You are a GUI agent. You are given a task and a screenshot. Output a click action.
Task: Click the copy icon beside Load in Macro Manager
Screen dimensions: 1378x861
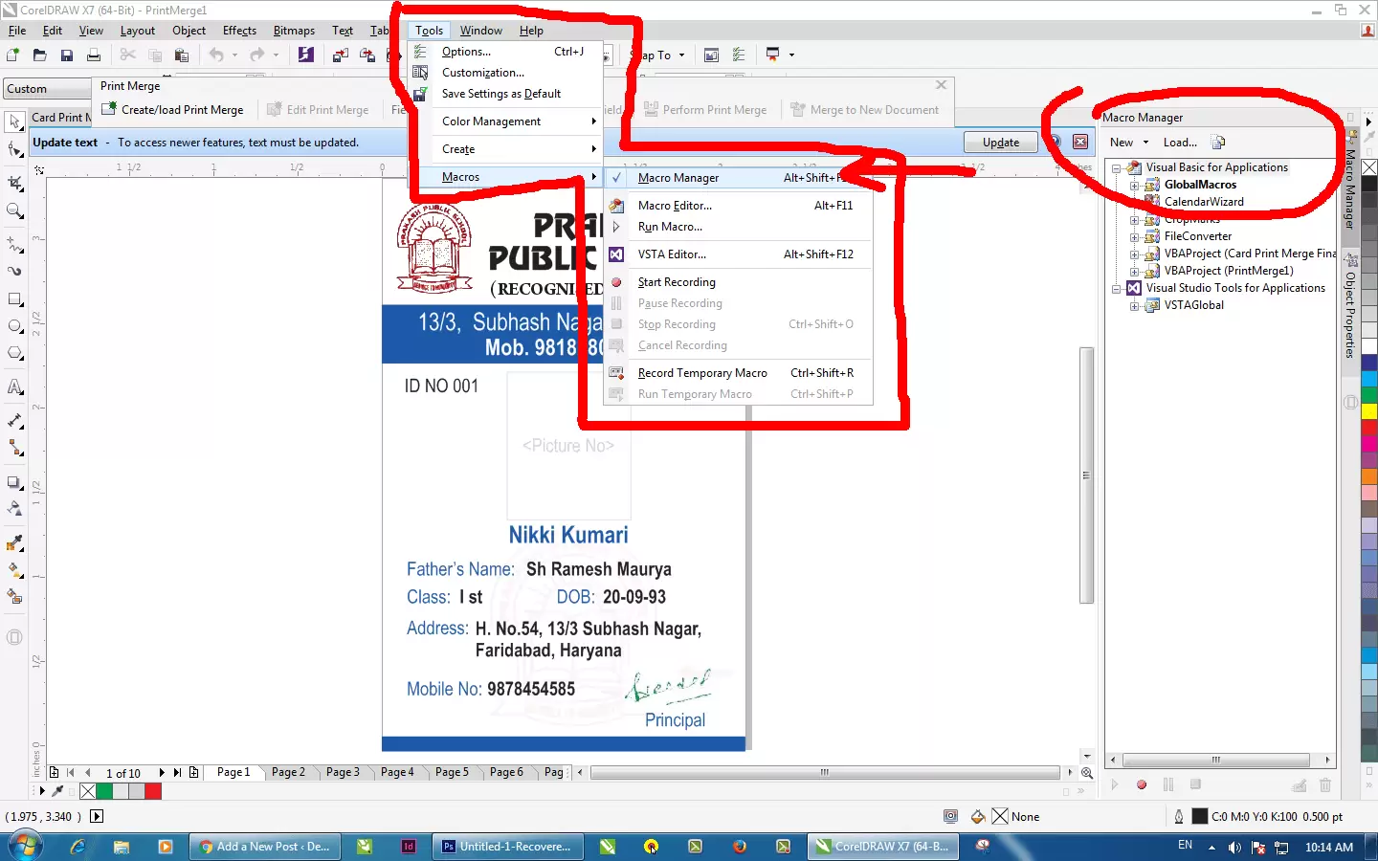coord(1219,143)
